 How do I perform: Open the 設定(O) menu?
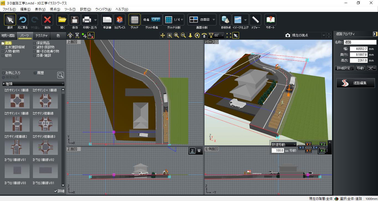(85, 9)
